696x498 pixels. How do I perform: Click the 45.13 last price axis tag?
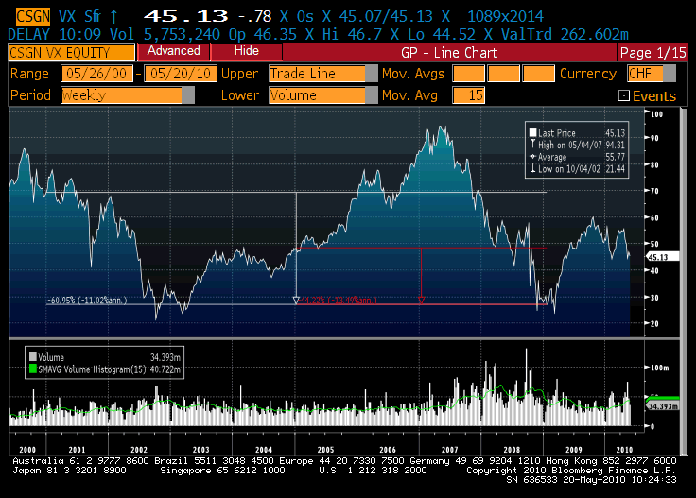tap(662, 257)
